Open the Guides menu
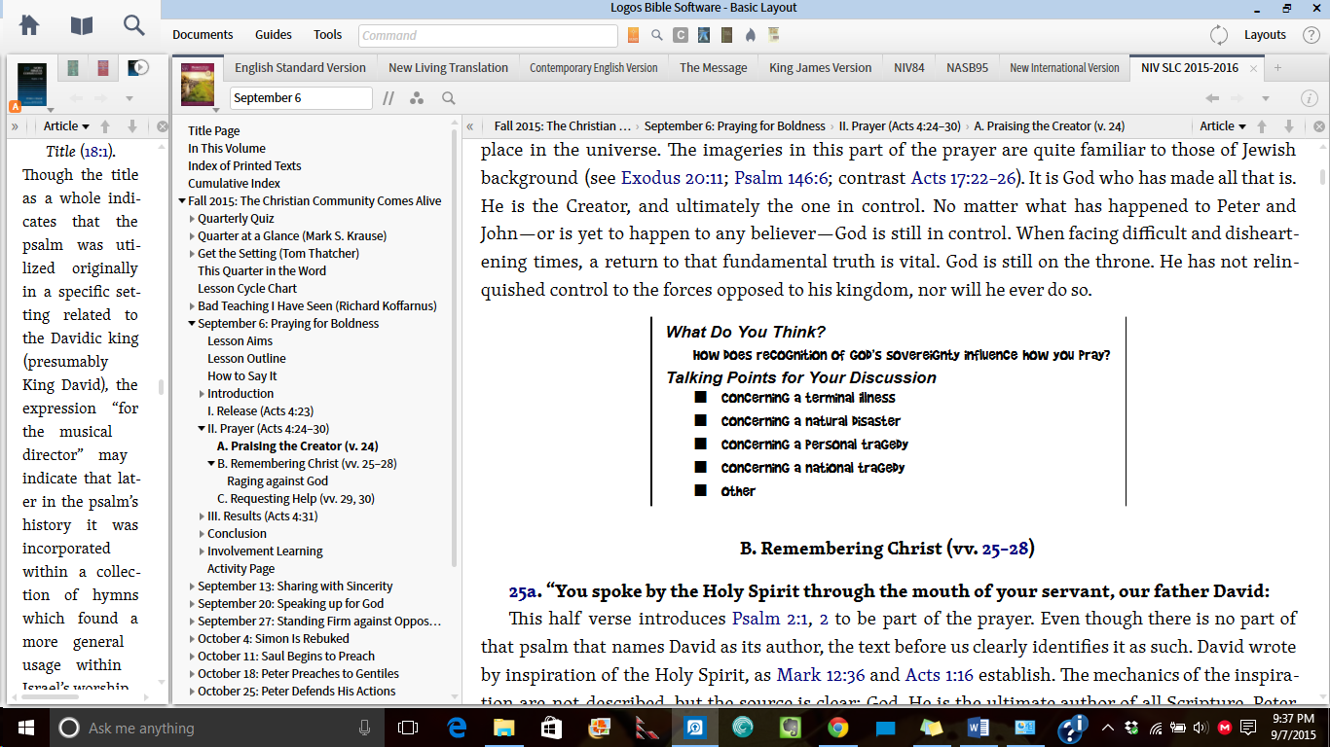This screenshot has width=1330, height=747. tap(274, 35)
